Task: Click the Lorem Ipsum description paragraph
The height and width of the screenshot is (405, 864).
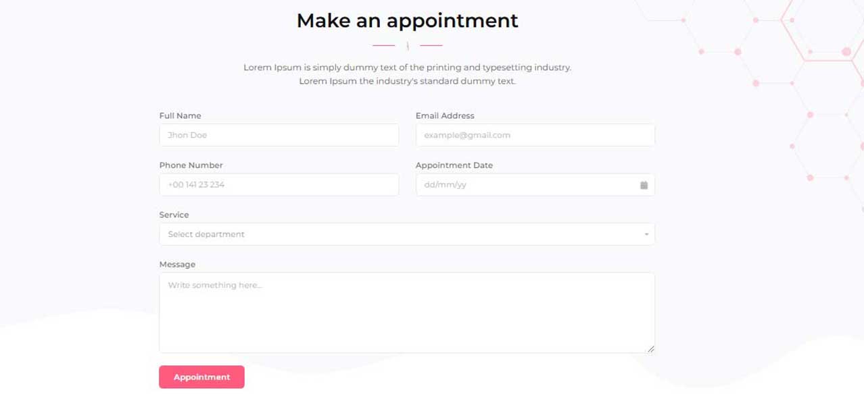Action: pyautogui.click(x=407, y=74)
